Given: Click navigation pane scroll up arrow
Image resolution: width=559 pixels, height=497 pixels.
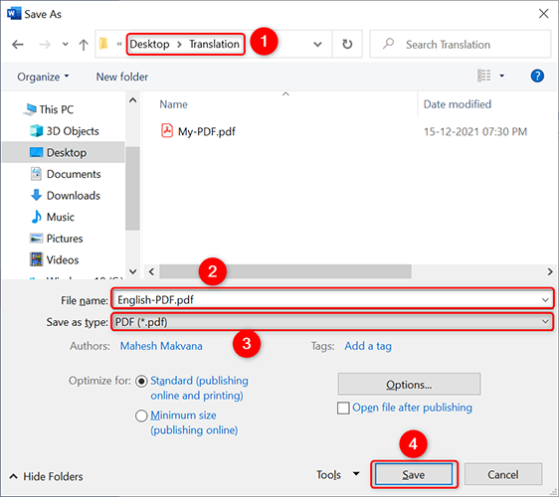Looking at the screenshot, I should point(132,100).
